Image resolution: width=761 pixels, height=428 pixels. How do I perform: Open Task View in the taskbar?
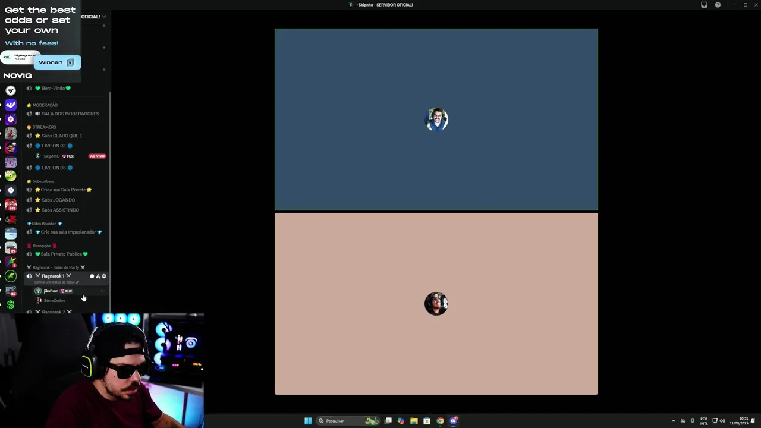pos(388,421)
